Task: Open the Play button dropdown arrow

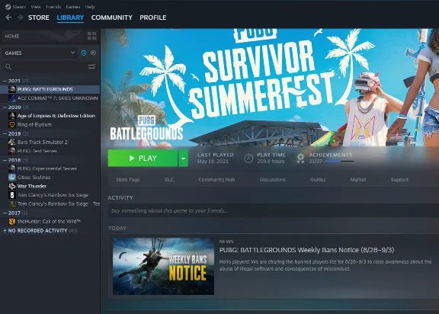Action: click(183, 158)
